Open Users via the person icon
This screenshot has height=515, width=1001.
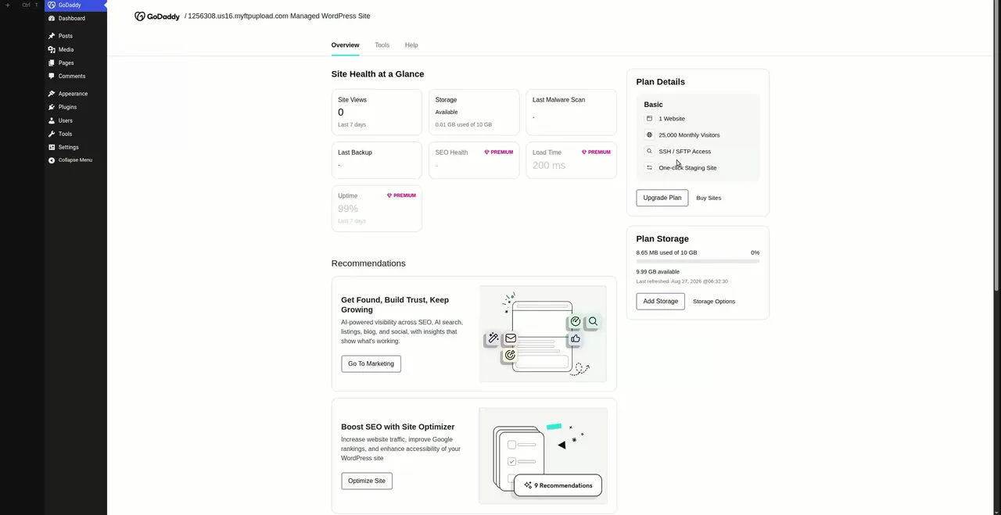click(52, 120)
